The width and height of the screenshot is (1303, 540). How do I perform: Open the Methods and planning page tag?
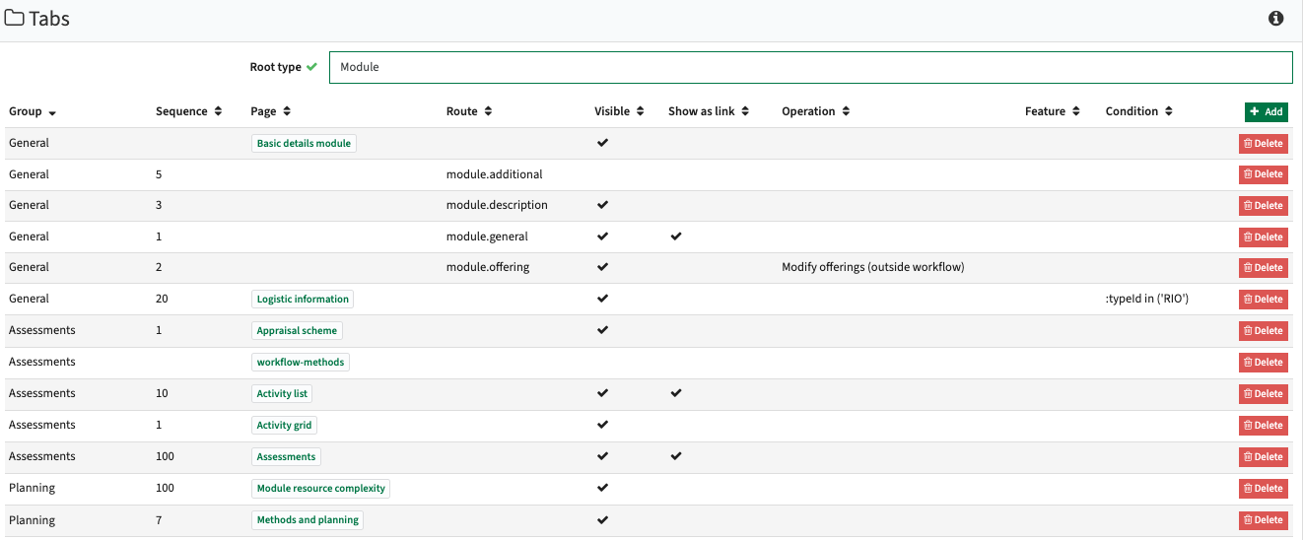(308, 519)
